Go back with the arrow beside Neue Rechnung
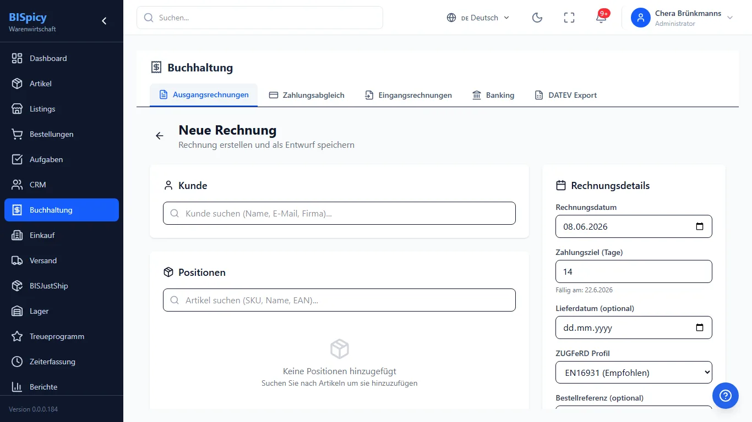Viewport: 752px width, 422px height. click(160, 136)
